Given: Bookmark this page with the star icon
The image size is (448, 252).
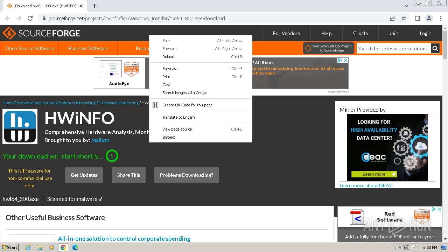Looking at the screenshot, I should pyautogui.click(x=404, y=18).
